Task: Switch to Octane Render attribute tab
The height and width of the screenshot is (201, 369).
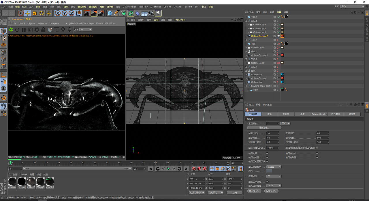Action: pos(319,114)
